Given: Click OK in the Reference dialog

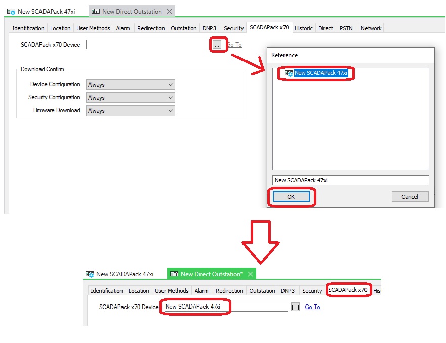Looking at the screenshot, I should click(x=291, y=197).
